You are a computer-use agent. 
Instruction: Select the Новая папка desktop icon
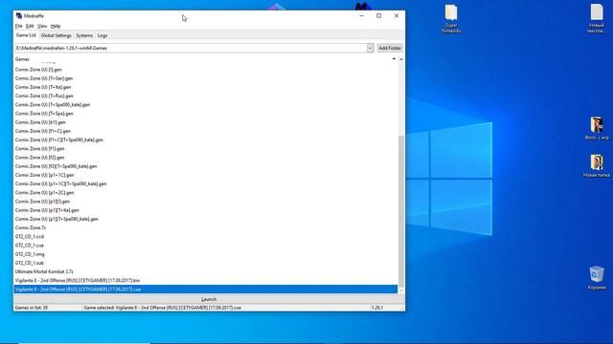point(596,166)
